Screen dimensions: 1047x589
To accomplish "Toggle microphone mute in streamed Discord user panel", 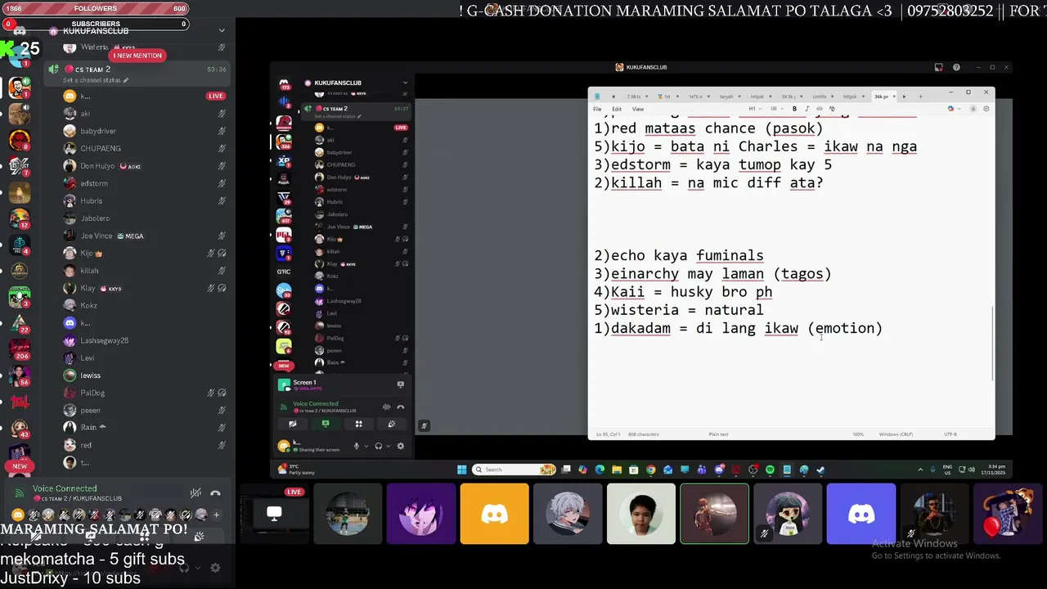I will pos(356,446).
